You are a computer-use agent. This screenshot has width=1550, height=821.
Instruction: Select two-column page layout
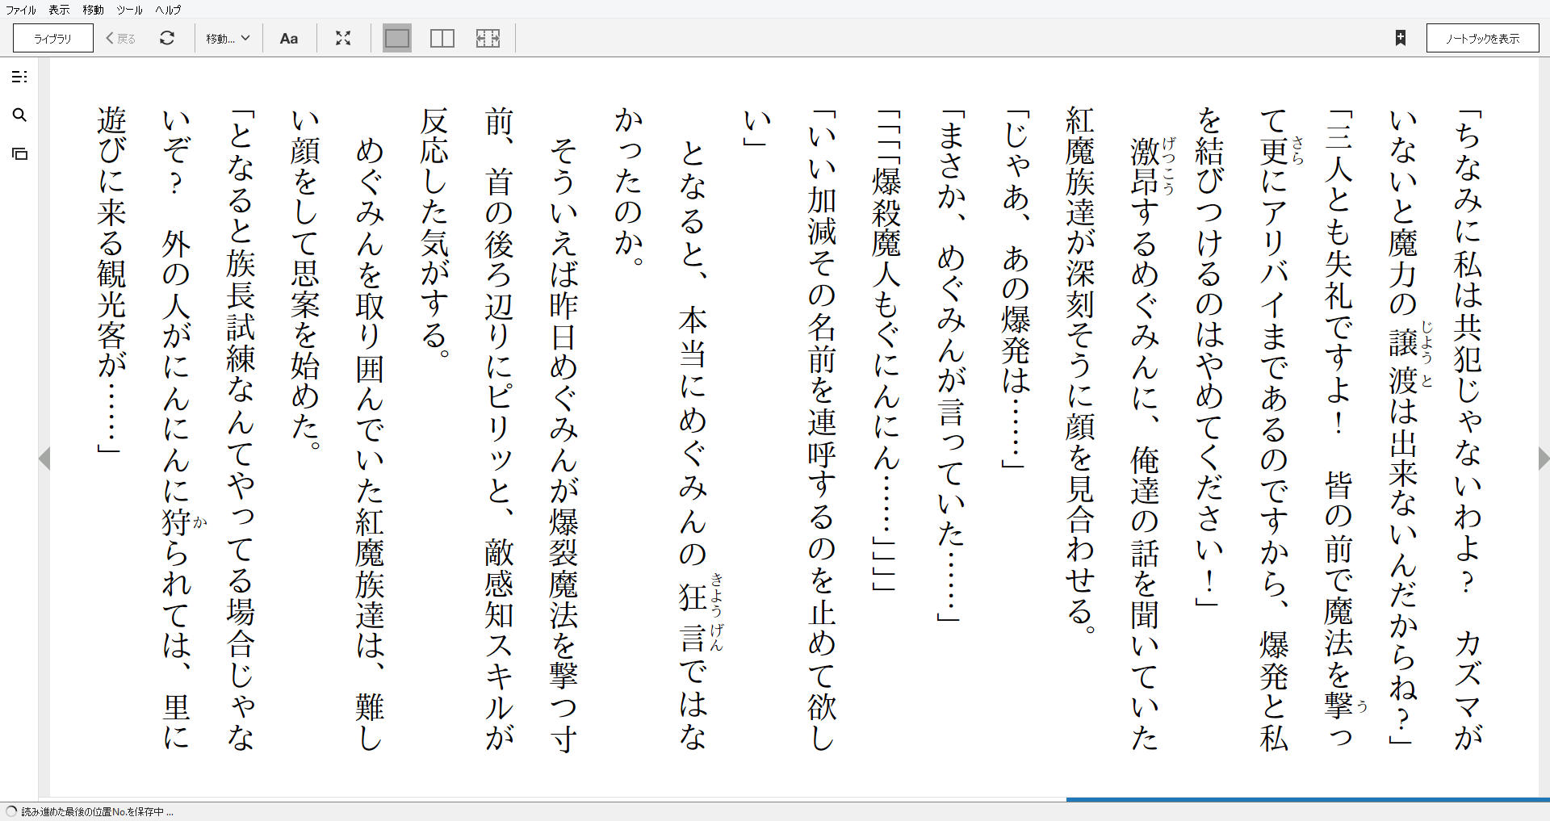pyautogui.click(x=442, y=38)
